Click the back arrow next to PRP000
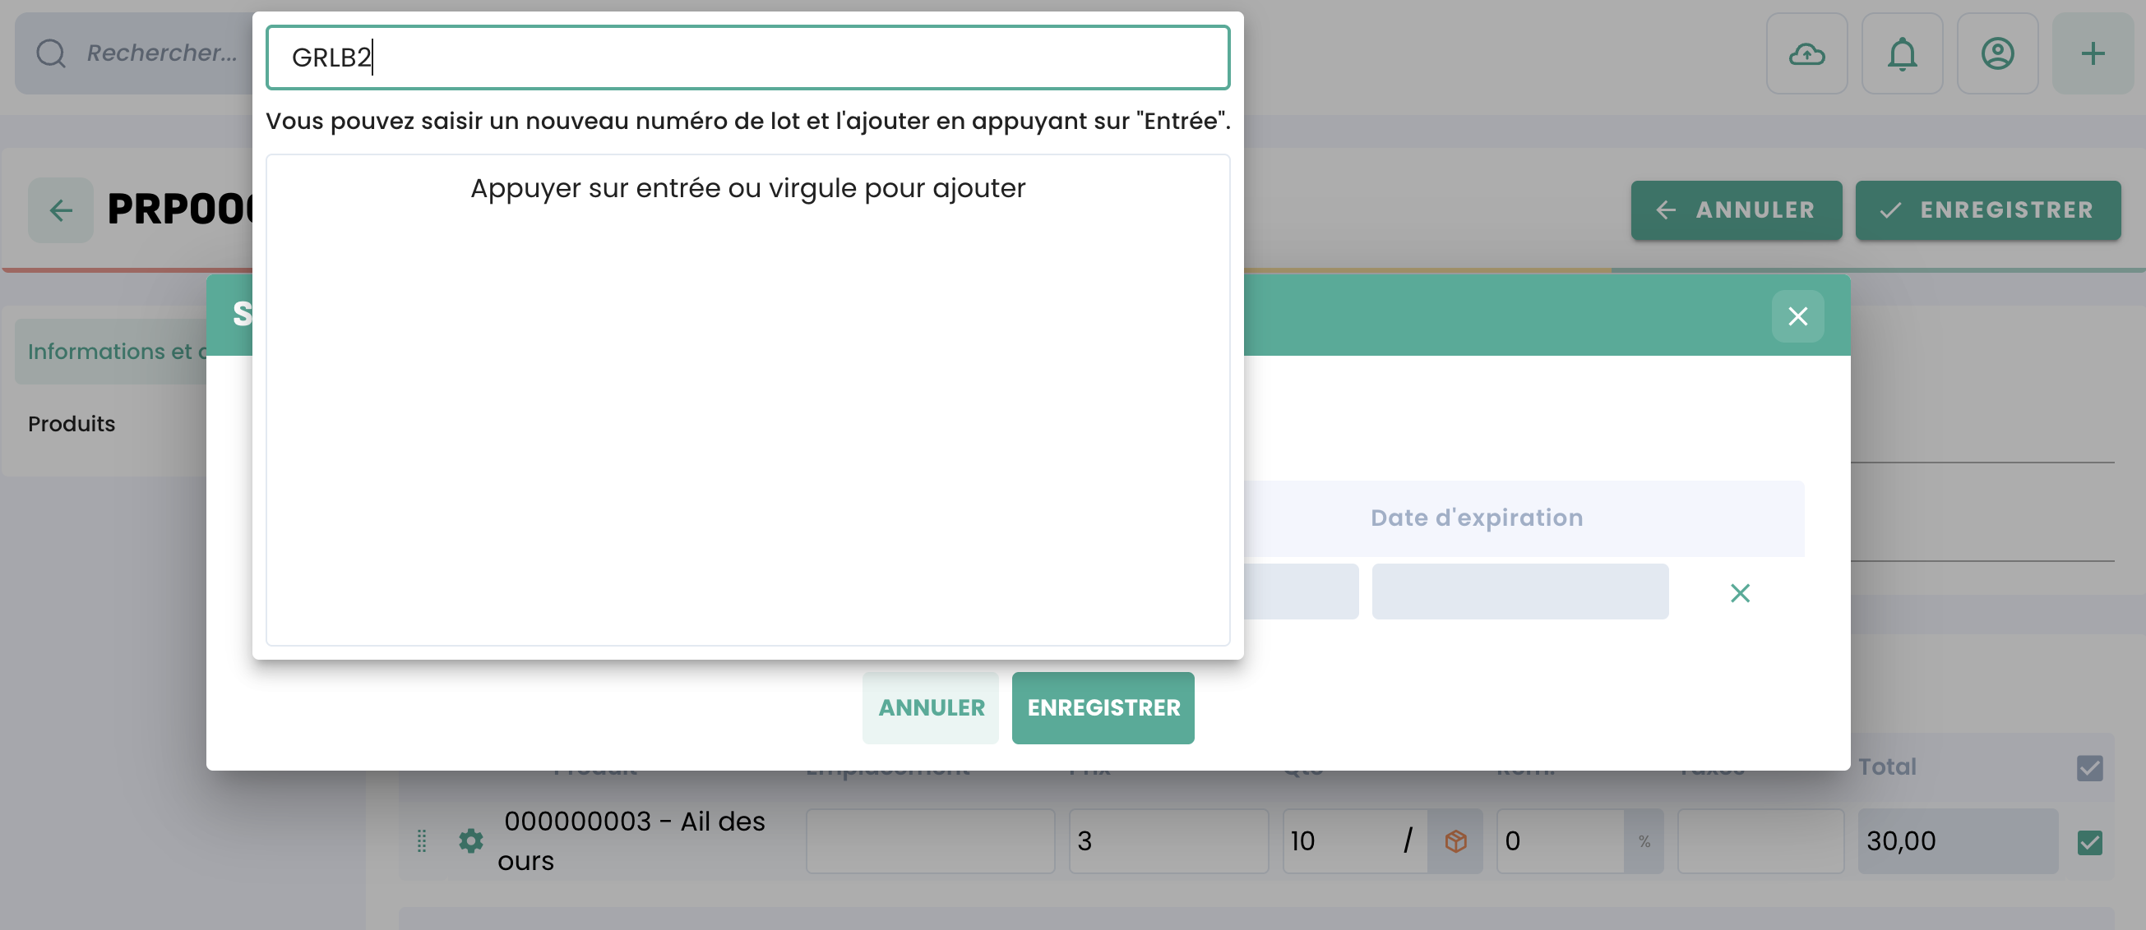2146x930 pixels. [61, 209]
